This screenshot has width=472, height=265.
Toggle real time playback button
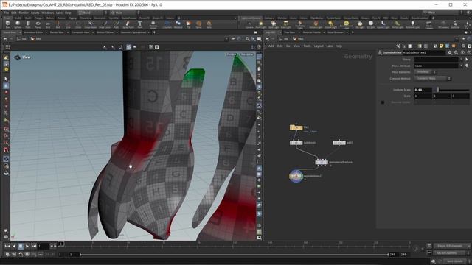pyautogui.click(x=27, y=254)
